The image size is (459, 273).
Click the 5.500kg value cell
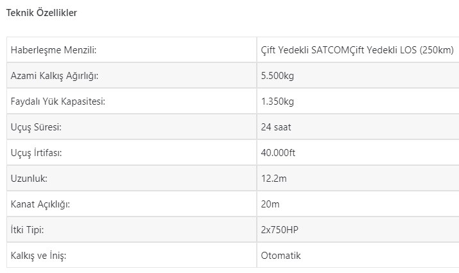point(278,76)
